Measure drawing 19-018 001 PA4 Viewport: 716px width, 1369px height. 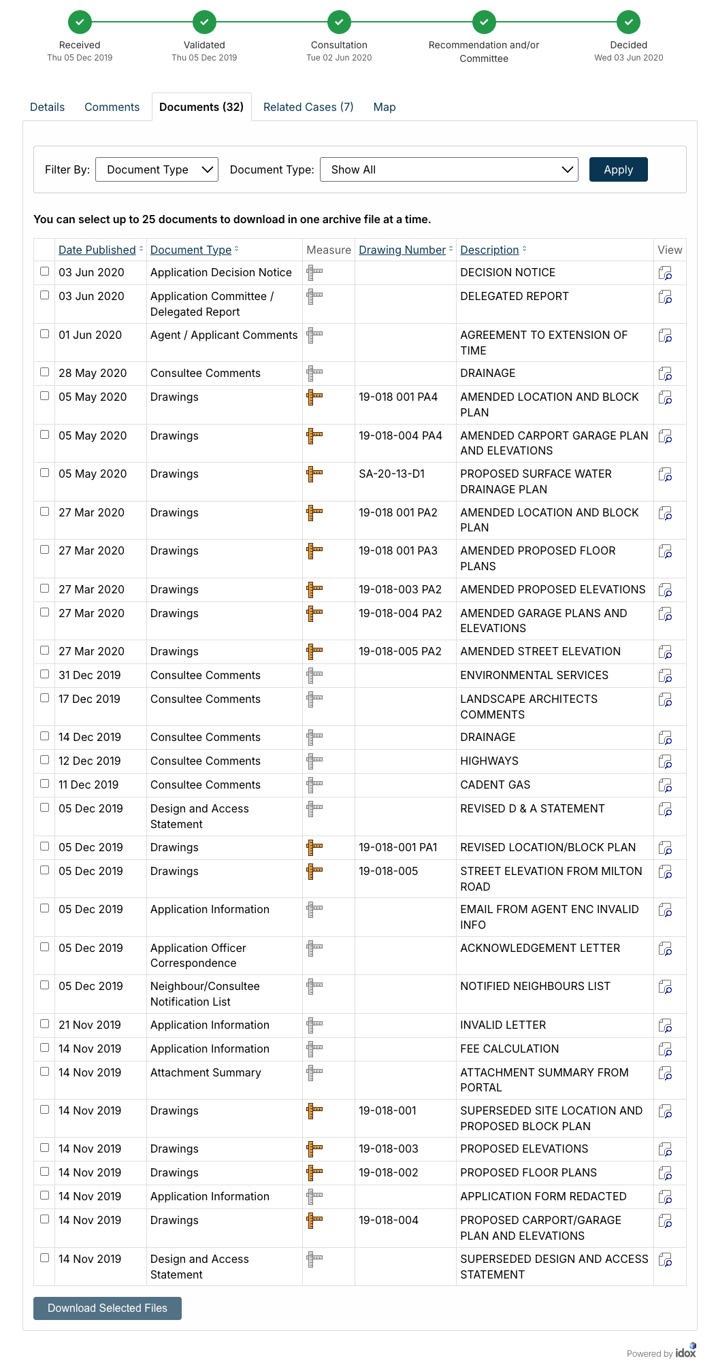314,397
